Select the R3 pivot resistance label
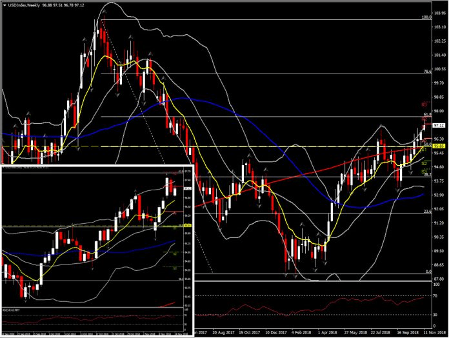The height and width of the screenshot is (338, 449). tap(424, 104)
